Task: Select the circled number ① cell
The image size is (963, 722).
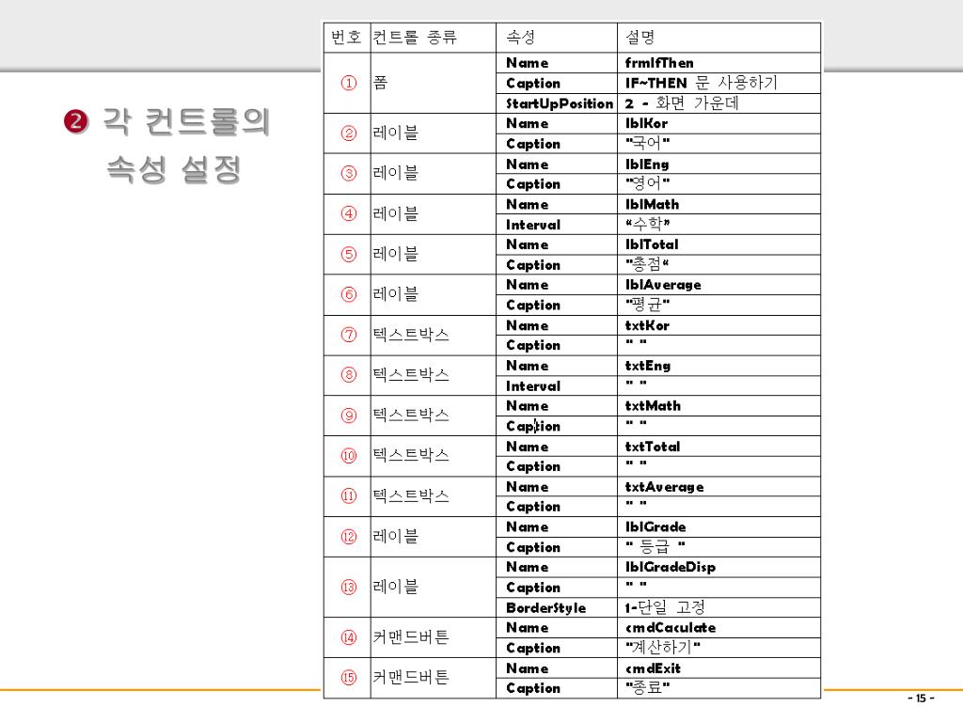Action: [348, 83]
